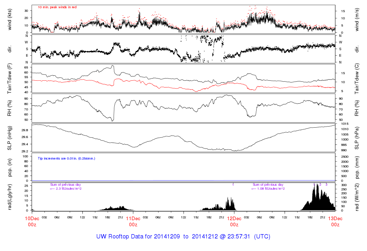Click the "300" radiation W/m^2 tick
Screen dimensions: 367x251
tap(344, 185)
